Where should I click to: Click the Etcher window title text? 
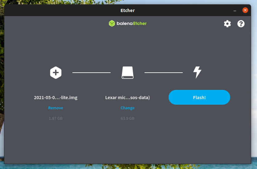[x=128, y=10]
